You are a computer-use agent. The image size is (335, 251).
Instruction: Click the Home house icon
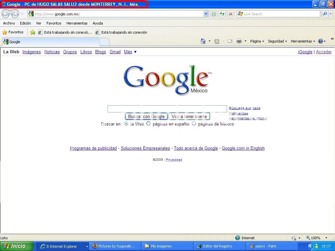[x=203, y=41]
